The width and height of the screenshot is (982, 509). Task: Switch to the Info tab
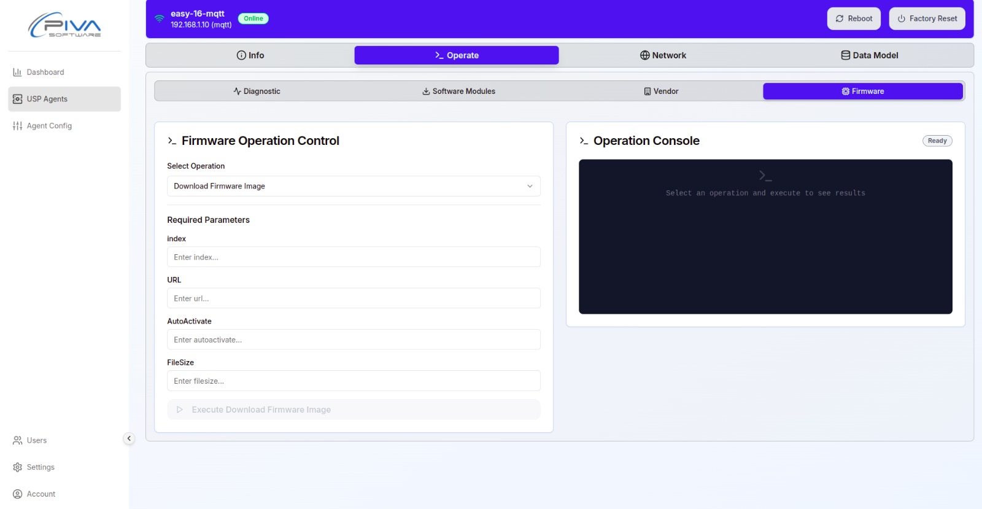[x=250, y=55]
